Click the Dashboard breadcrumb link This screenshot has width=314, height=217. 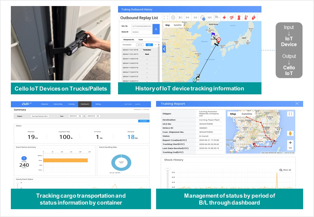click(137, 109)
